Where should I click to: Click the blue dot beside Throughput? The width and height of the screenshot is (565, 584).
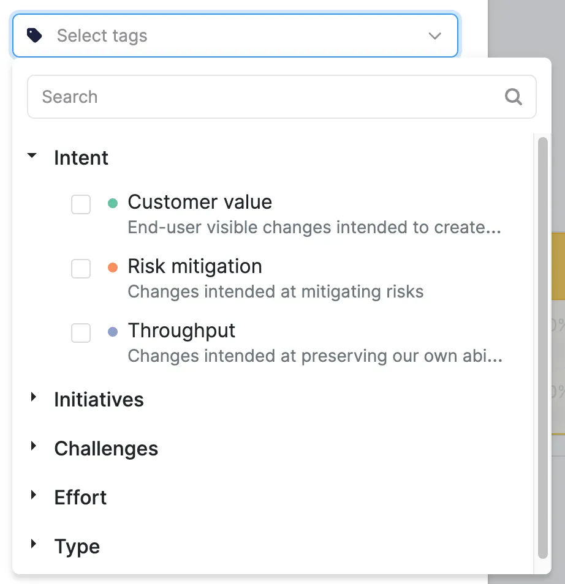pos(113,331)
